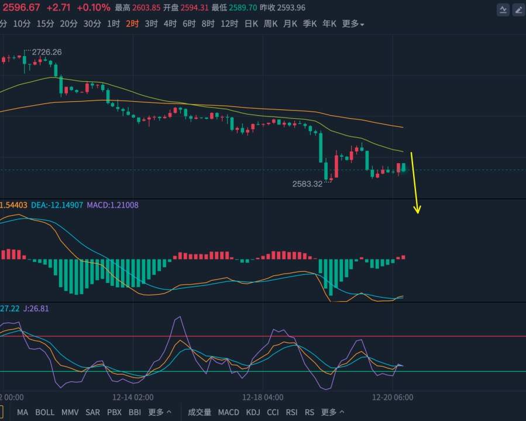Toggle the CCI sub-indicator

(x=273, y=412)
